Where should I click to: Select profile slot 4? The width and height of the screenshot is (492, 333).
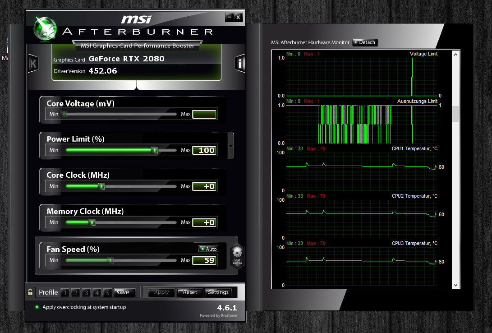click(97, 292)
